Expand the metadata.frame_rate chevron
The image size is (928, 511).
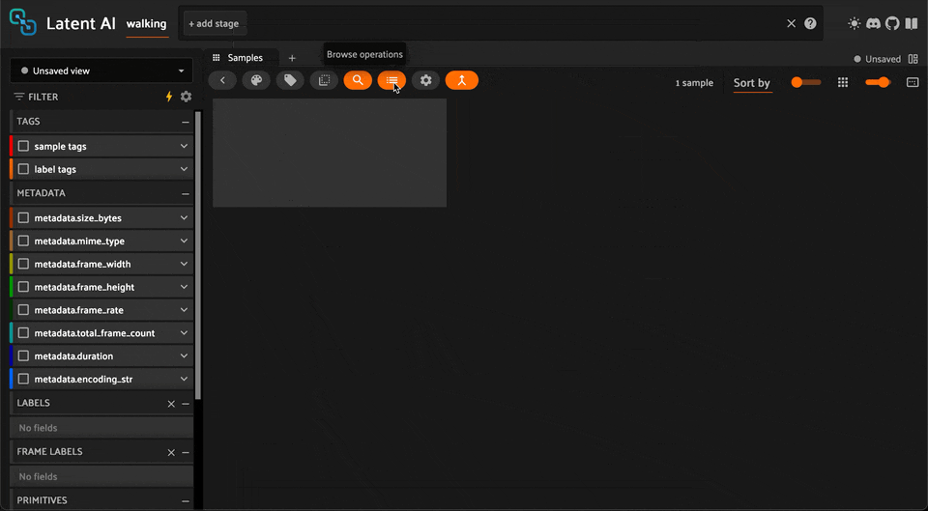[x=184, y=310]
